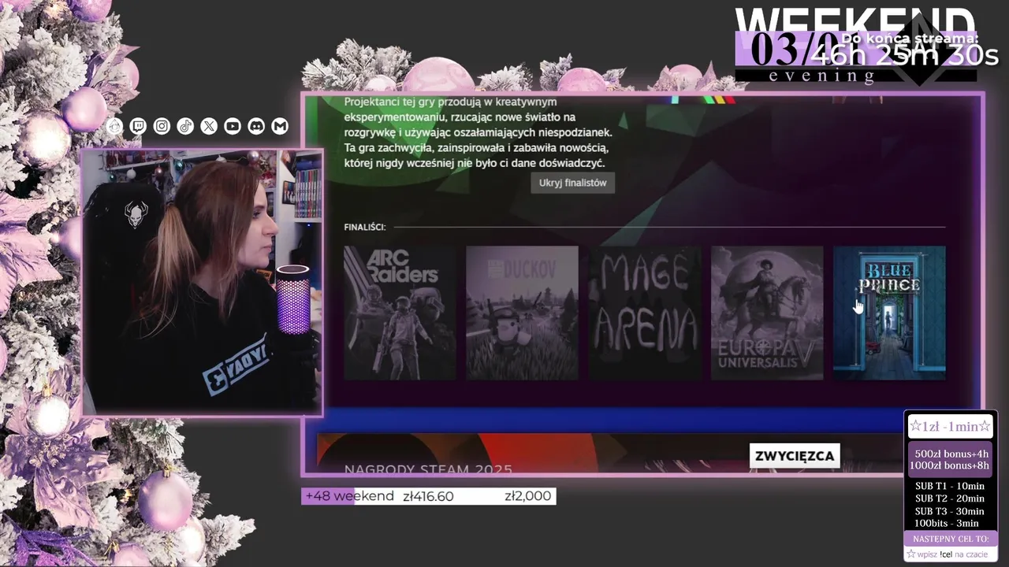
Task: Click the ZWYCIĘZCA label
Action: [x=795, y=456]
